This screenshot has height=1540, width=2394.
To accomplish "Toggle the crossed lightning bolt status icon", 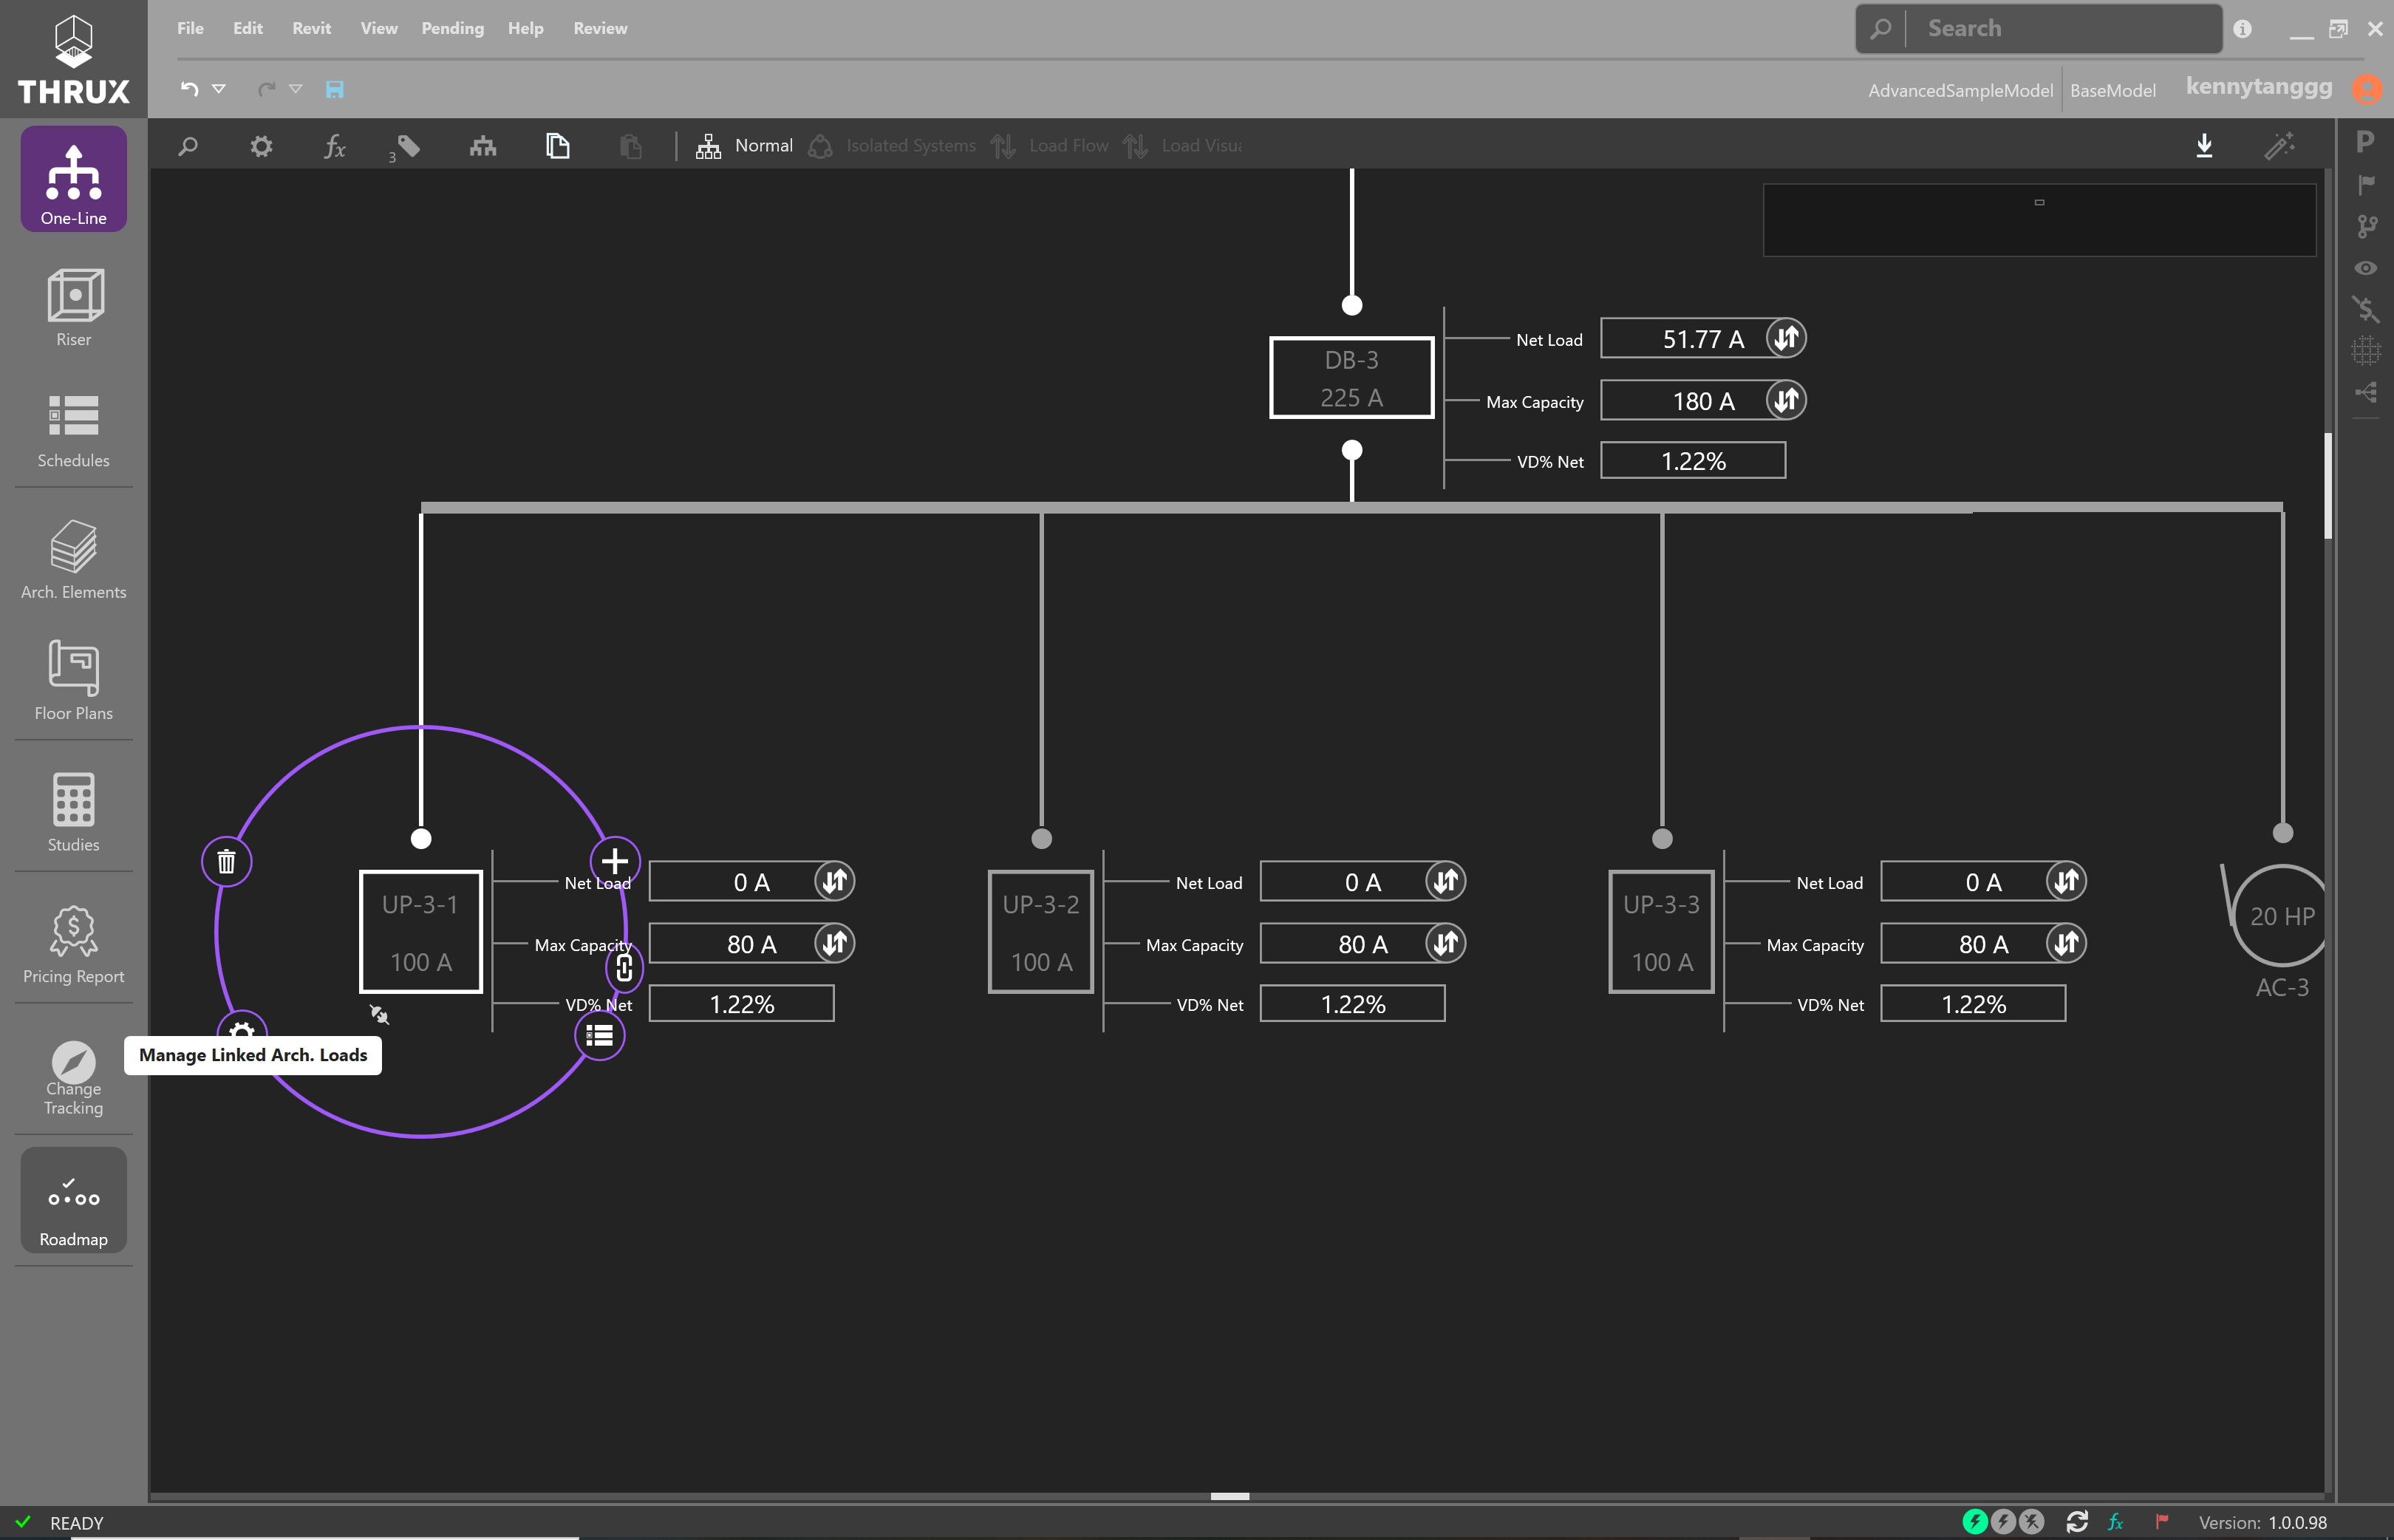I will [x=2031, y=1521].
